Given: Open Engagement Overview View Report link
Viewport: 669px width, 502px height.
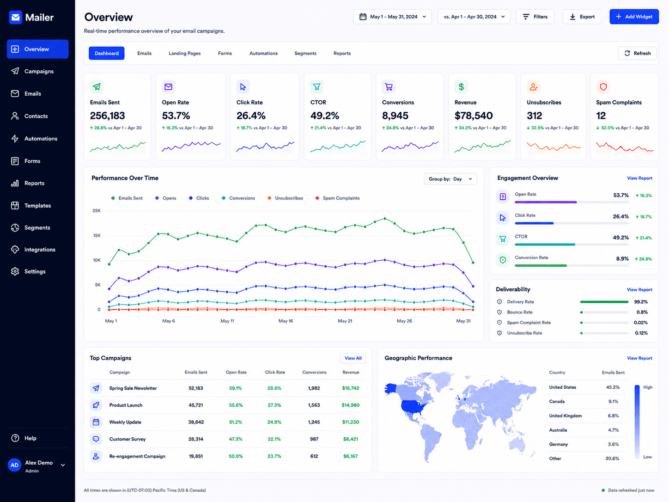Looking at the screenshot, I should pos(639,178).
